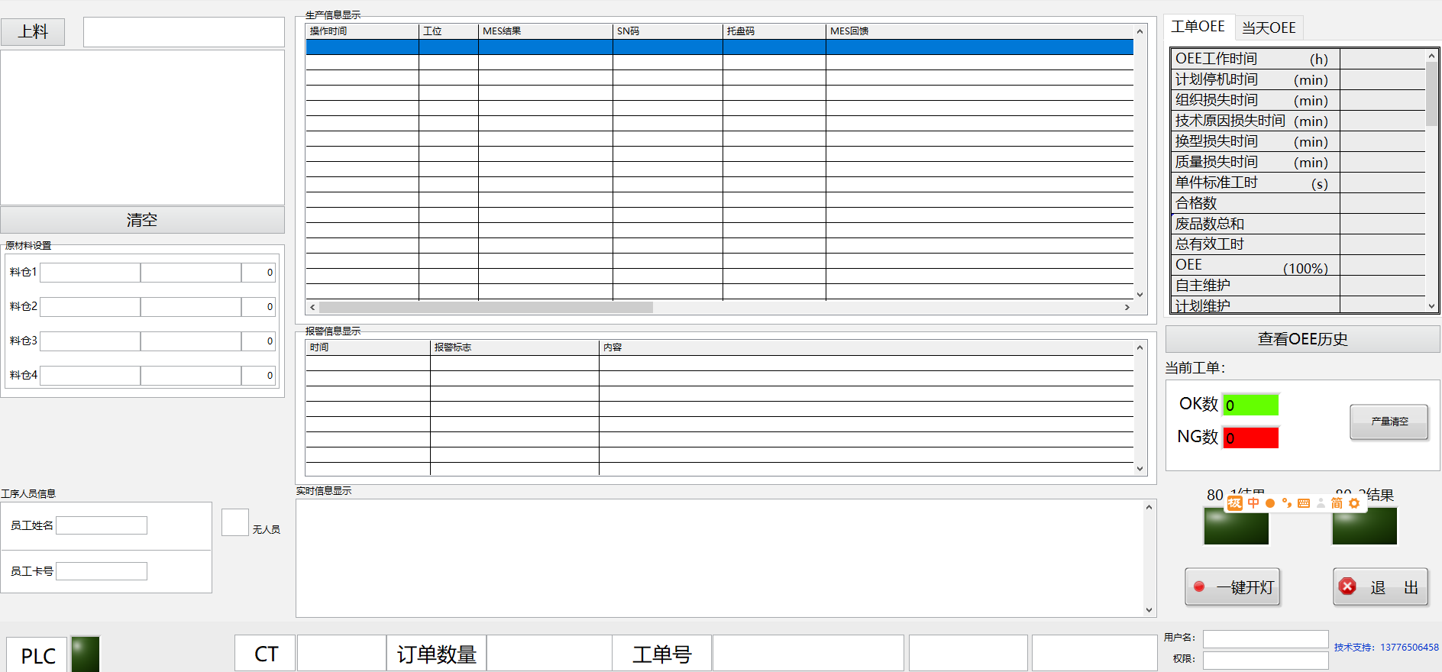This screenshot has width=1442, height=672.
Task: Select the highlighted blue production table row
Action: [x=719, y=47]
